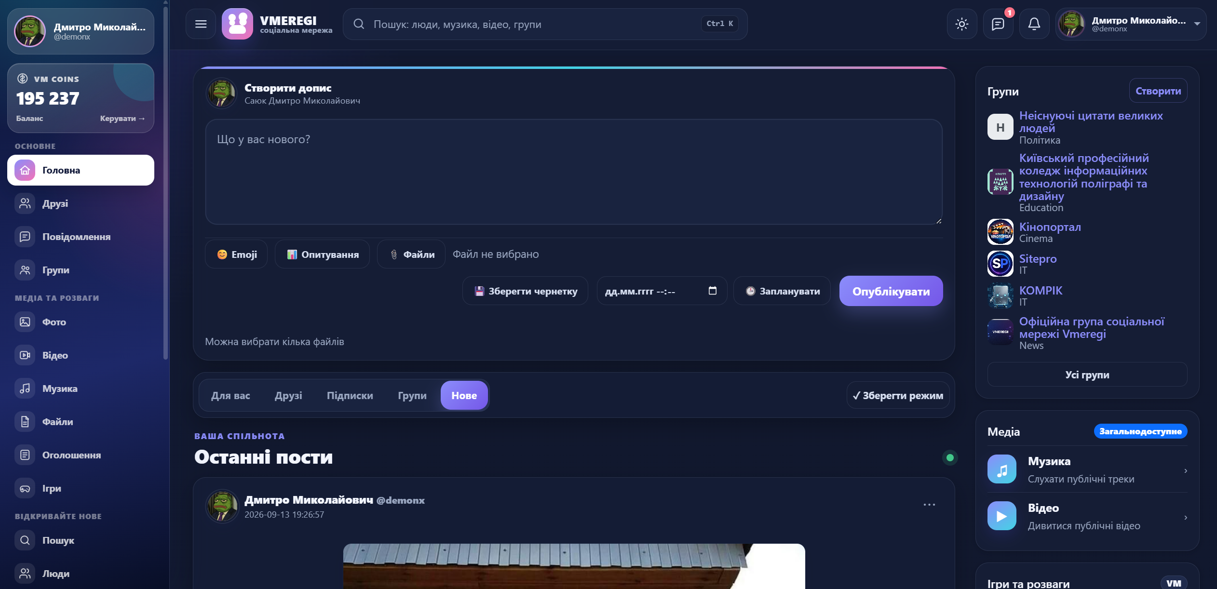Add a poll with Опитування button
This screenshot has height=589, width=1217.
[322, 254]
